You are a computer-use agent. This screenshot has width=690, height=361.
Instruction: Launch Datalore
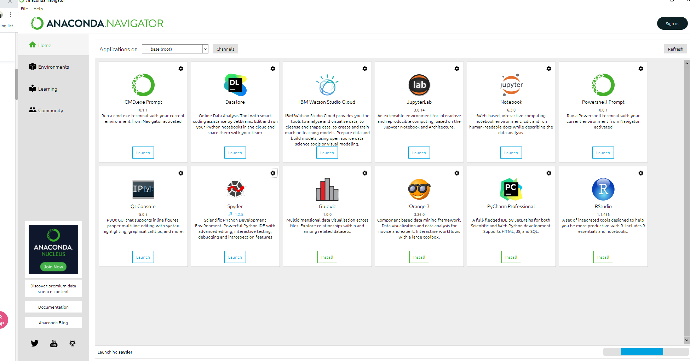point(235,153)
